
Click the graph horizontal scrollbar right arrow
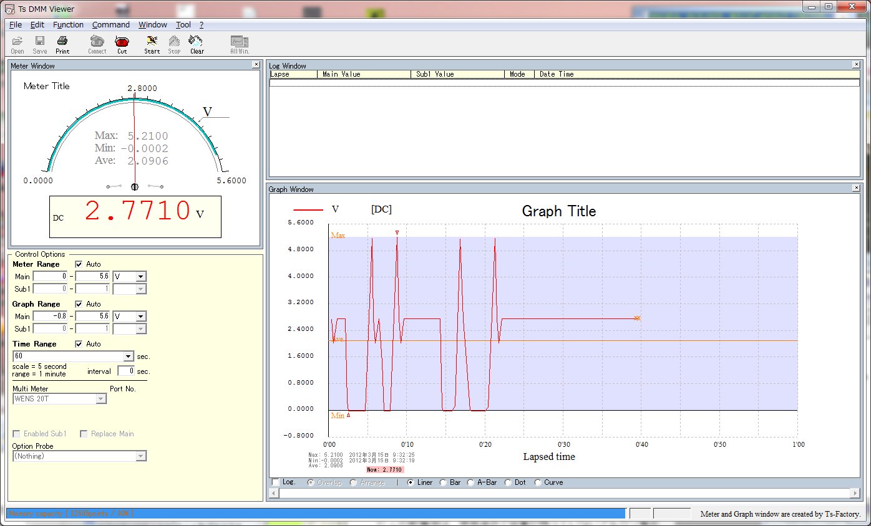pyautogui.click(x=855, y=493)
